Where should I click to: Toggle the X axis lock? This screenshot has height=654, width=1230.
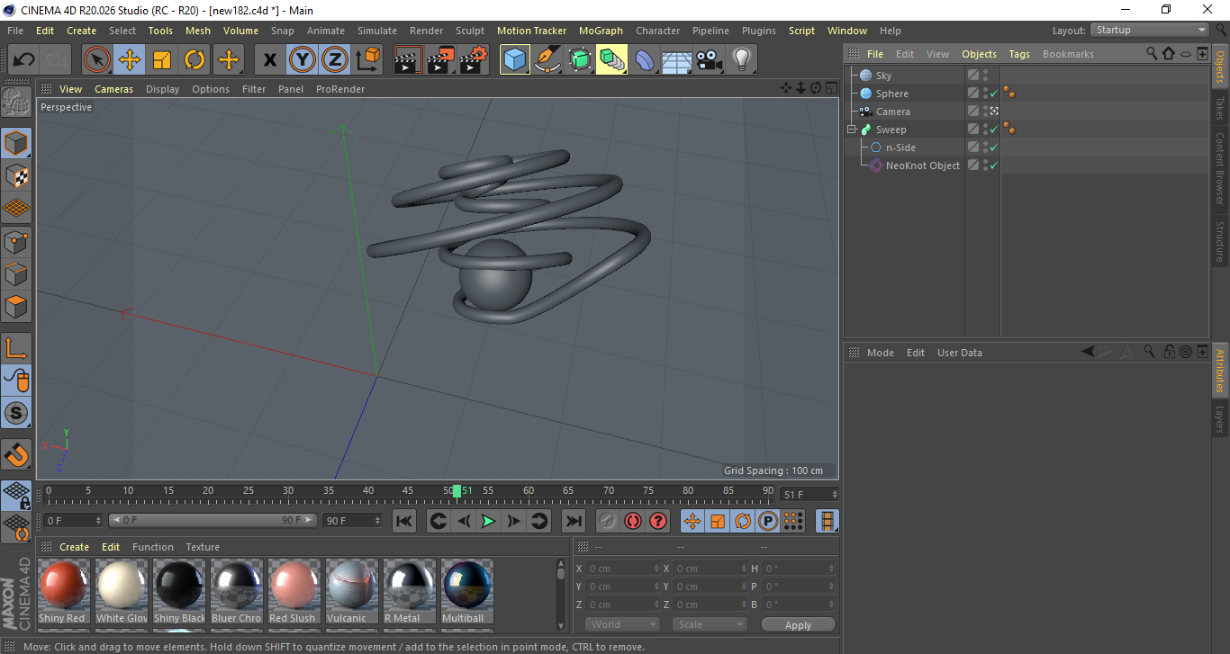(270, 60)
